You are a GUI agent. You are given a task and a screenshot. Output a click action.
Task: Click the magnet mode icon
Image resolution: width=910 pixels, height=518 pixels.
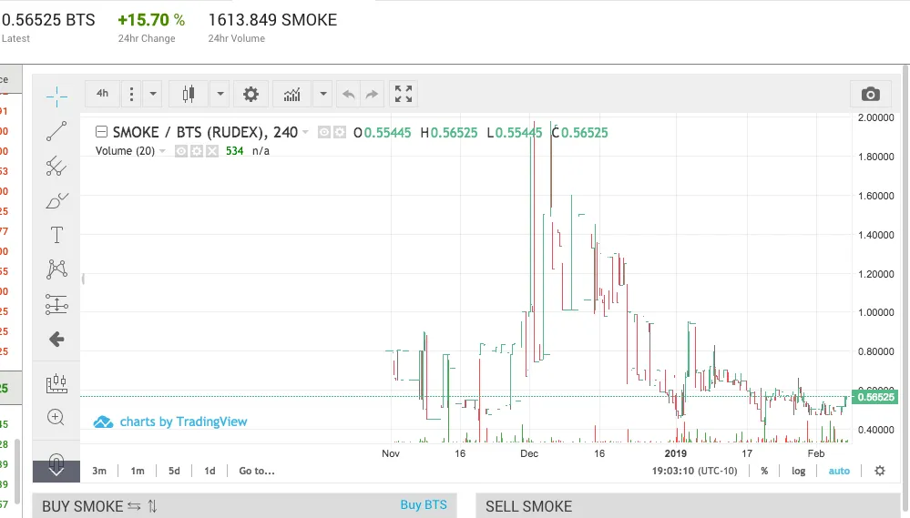tap(56, 462)
